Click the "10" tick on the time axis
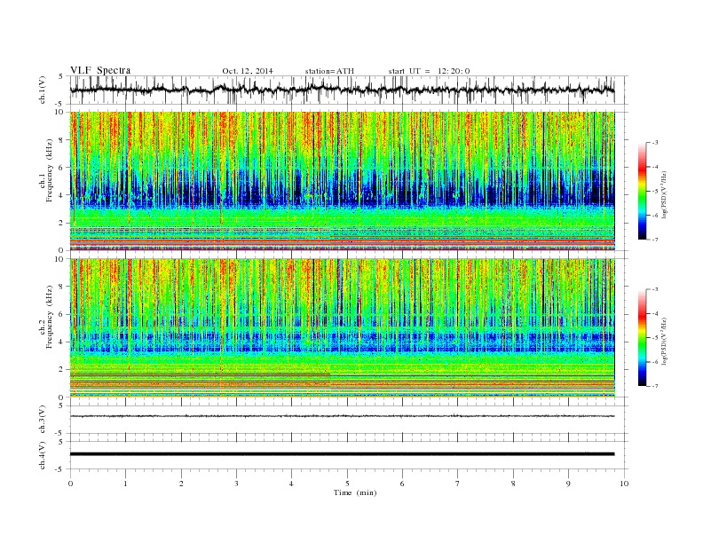 [624, 484]
